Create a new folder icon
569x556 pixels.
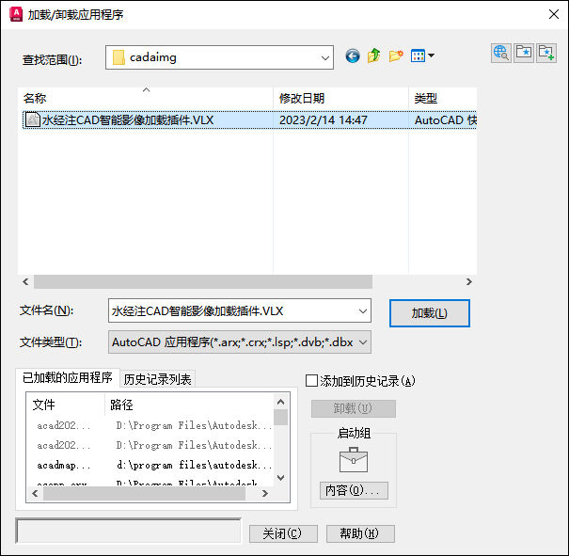click(x=396, y=56)
